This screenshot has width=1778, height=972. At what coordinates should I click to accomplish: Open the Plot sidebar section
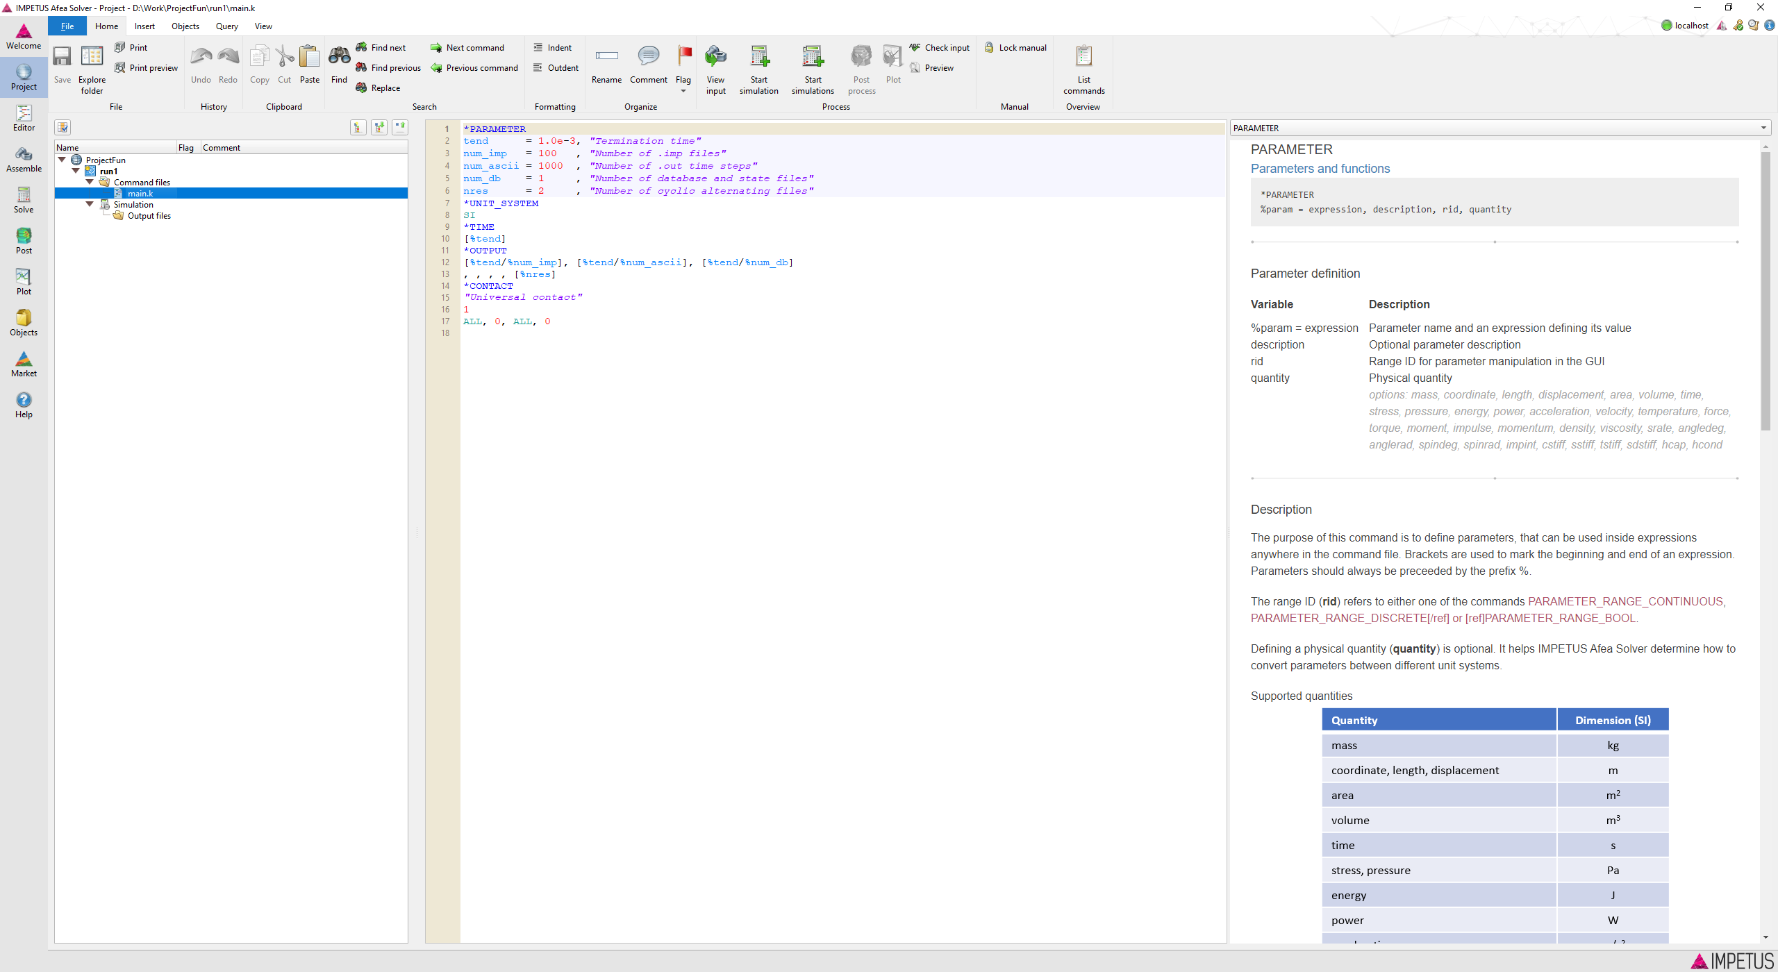pyautogui.click(x=24, y=282)
